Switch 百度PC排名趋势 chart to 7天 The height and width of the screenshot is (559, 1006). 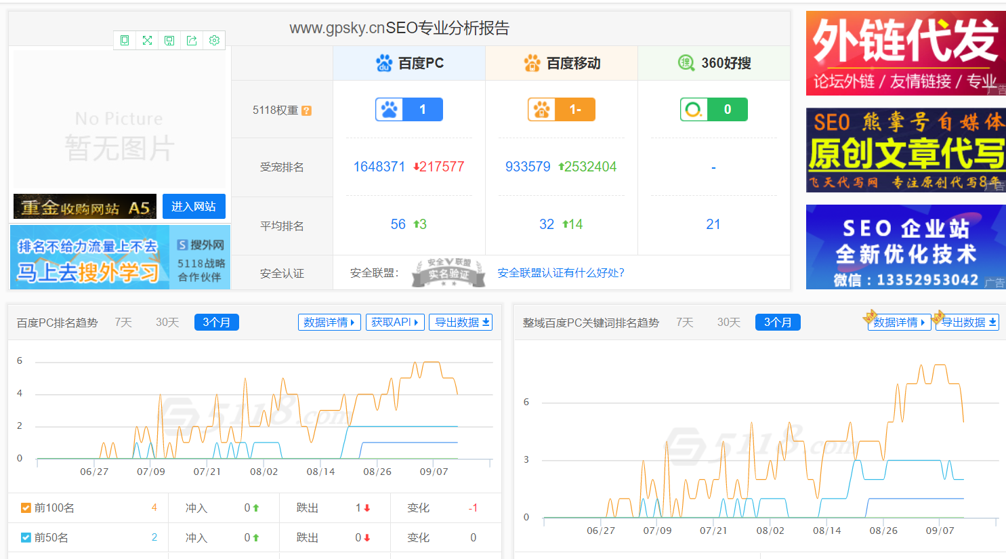[x=123, y=323]
